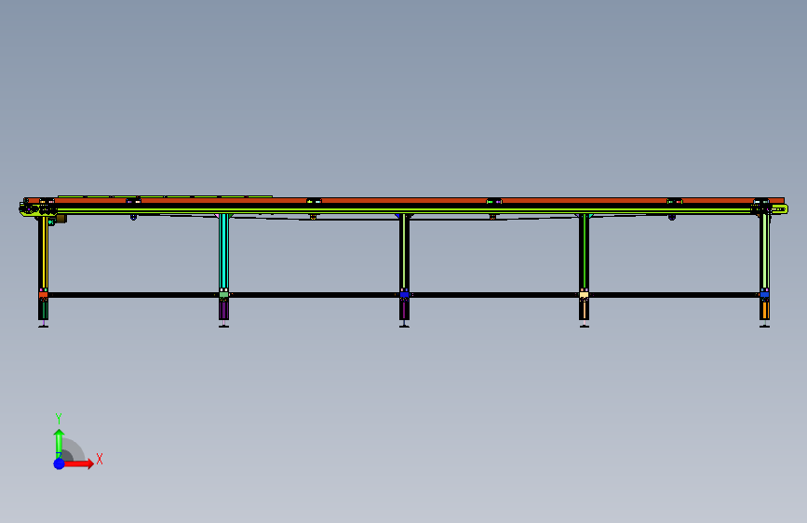Select the cyan support leg of conveyor

(x=224, y=251)
